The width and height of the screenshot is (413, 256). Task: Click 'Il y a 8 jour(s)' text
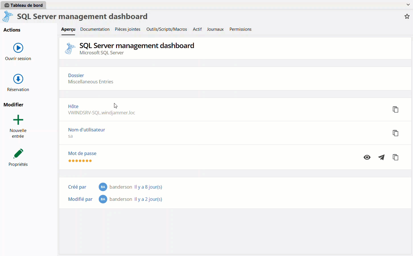(x=148, y=187)
